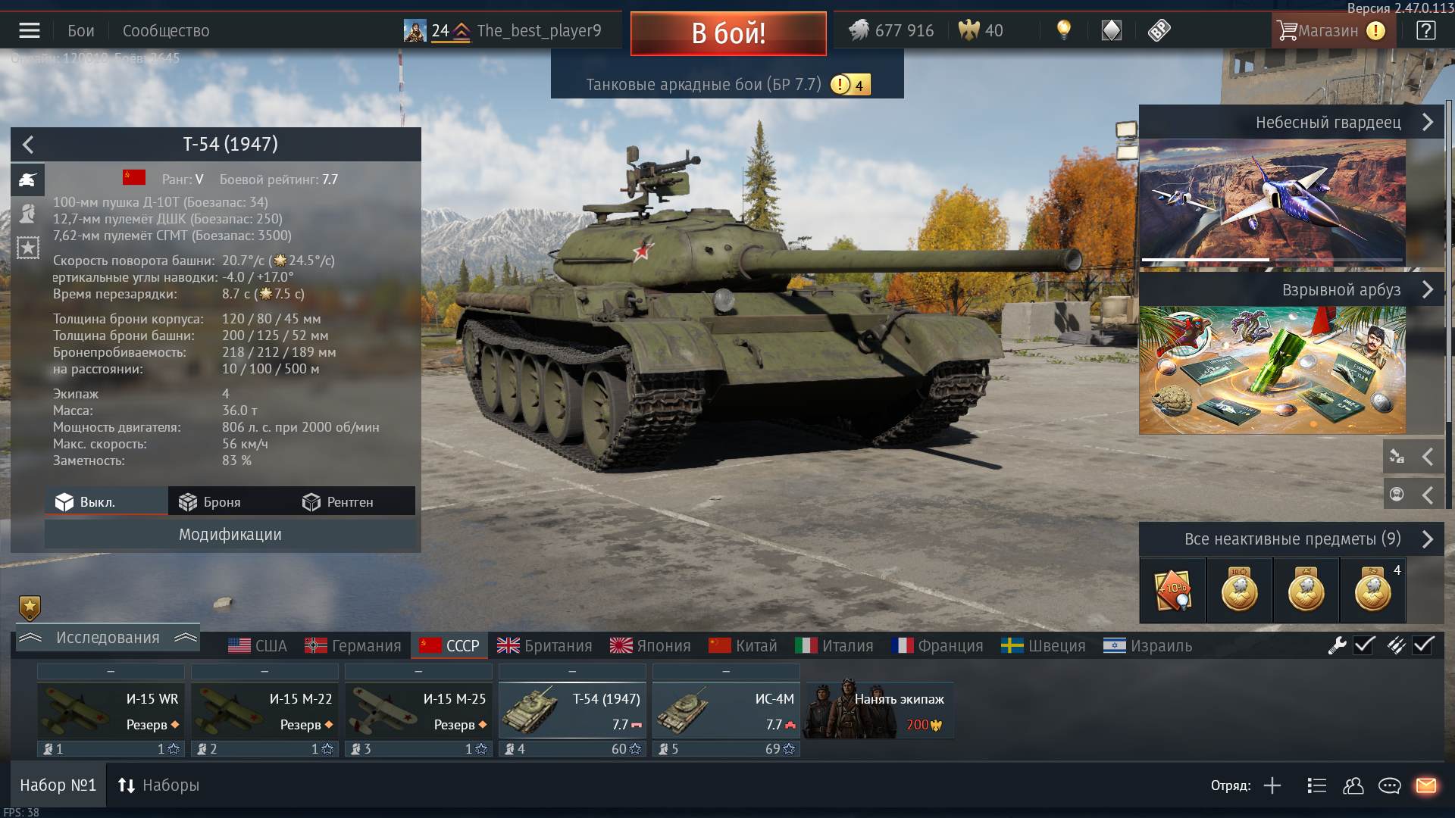The height and width of the screenshot is (818, 1455).
Task: Open the Сообщество menu
Action: click(x=166, y=31)
